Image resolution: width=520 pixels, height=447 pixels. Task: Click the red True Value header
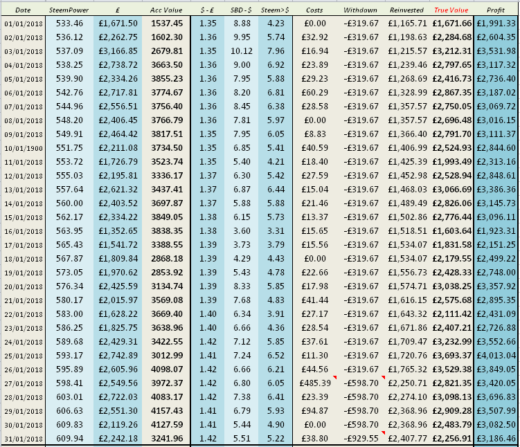tap(451, 10)
